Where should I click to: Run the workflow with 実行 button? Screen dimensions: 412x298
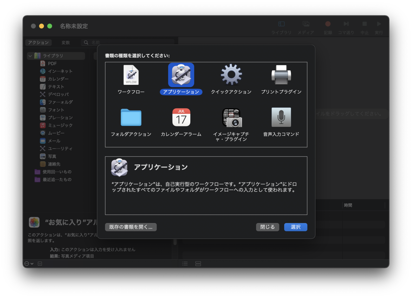tap(379, 24)
